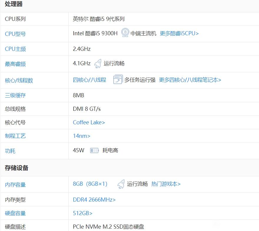
Task: Open the 14nm> link
Action: [x=82, y=136]
